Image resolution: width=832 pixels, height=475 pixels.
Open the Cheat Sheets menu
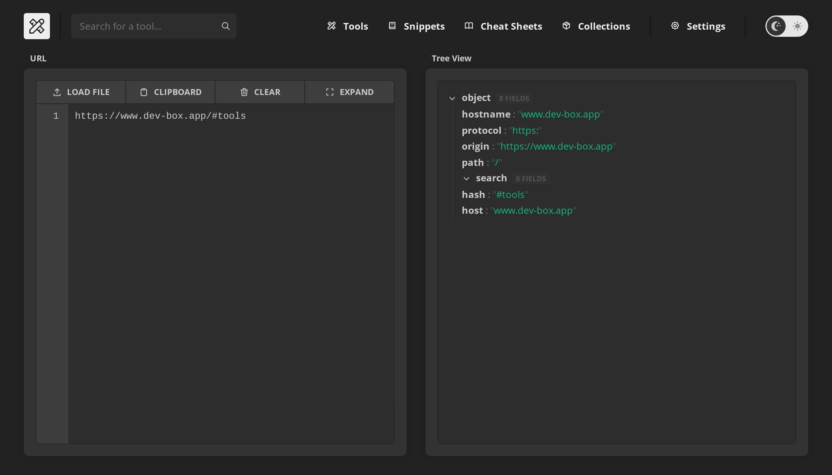coord(504,26)
